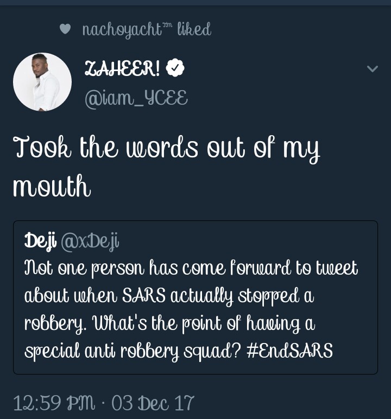Open the tweet options chevron dropdown

pos(372,69)
